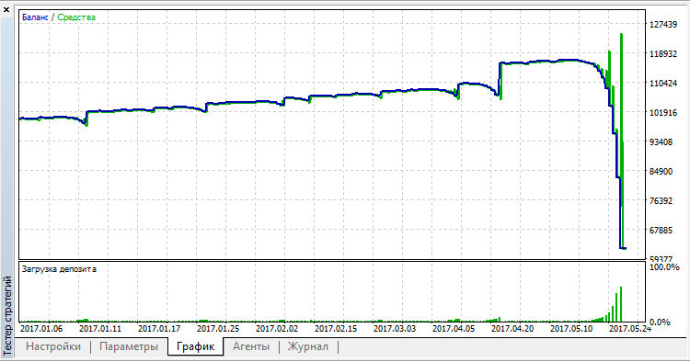Viewport: 690px width, 362px height.
Task: Select the График tab
Action: point(195,346)
